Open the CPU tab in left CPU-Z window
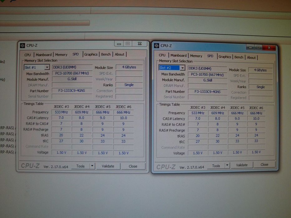This screenshot has width=291, height=218. click(27, 55)
